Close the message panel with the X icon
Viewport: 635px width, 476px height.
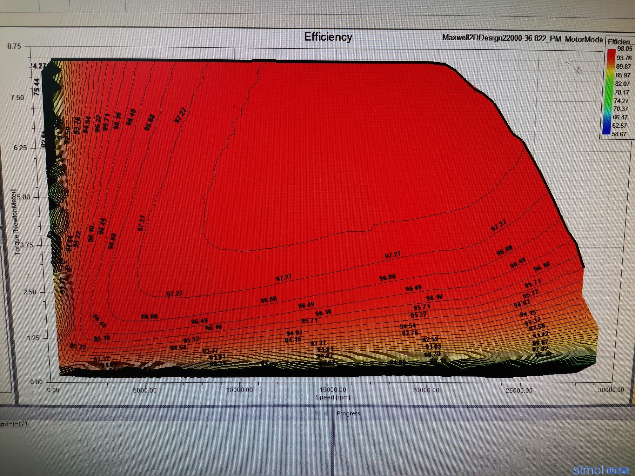[x=326, y=413]
